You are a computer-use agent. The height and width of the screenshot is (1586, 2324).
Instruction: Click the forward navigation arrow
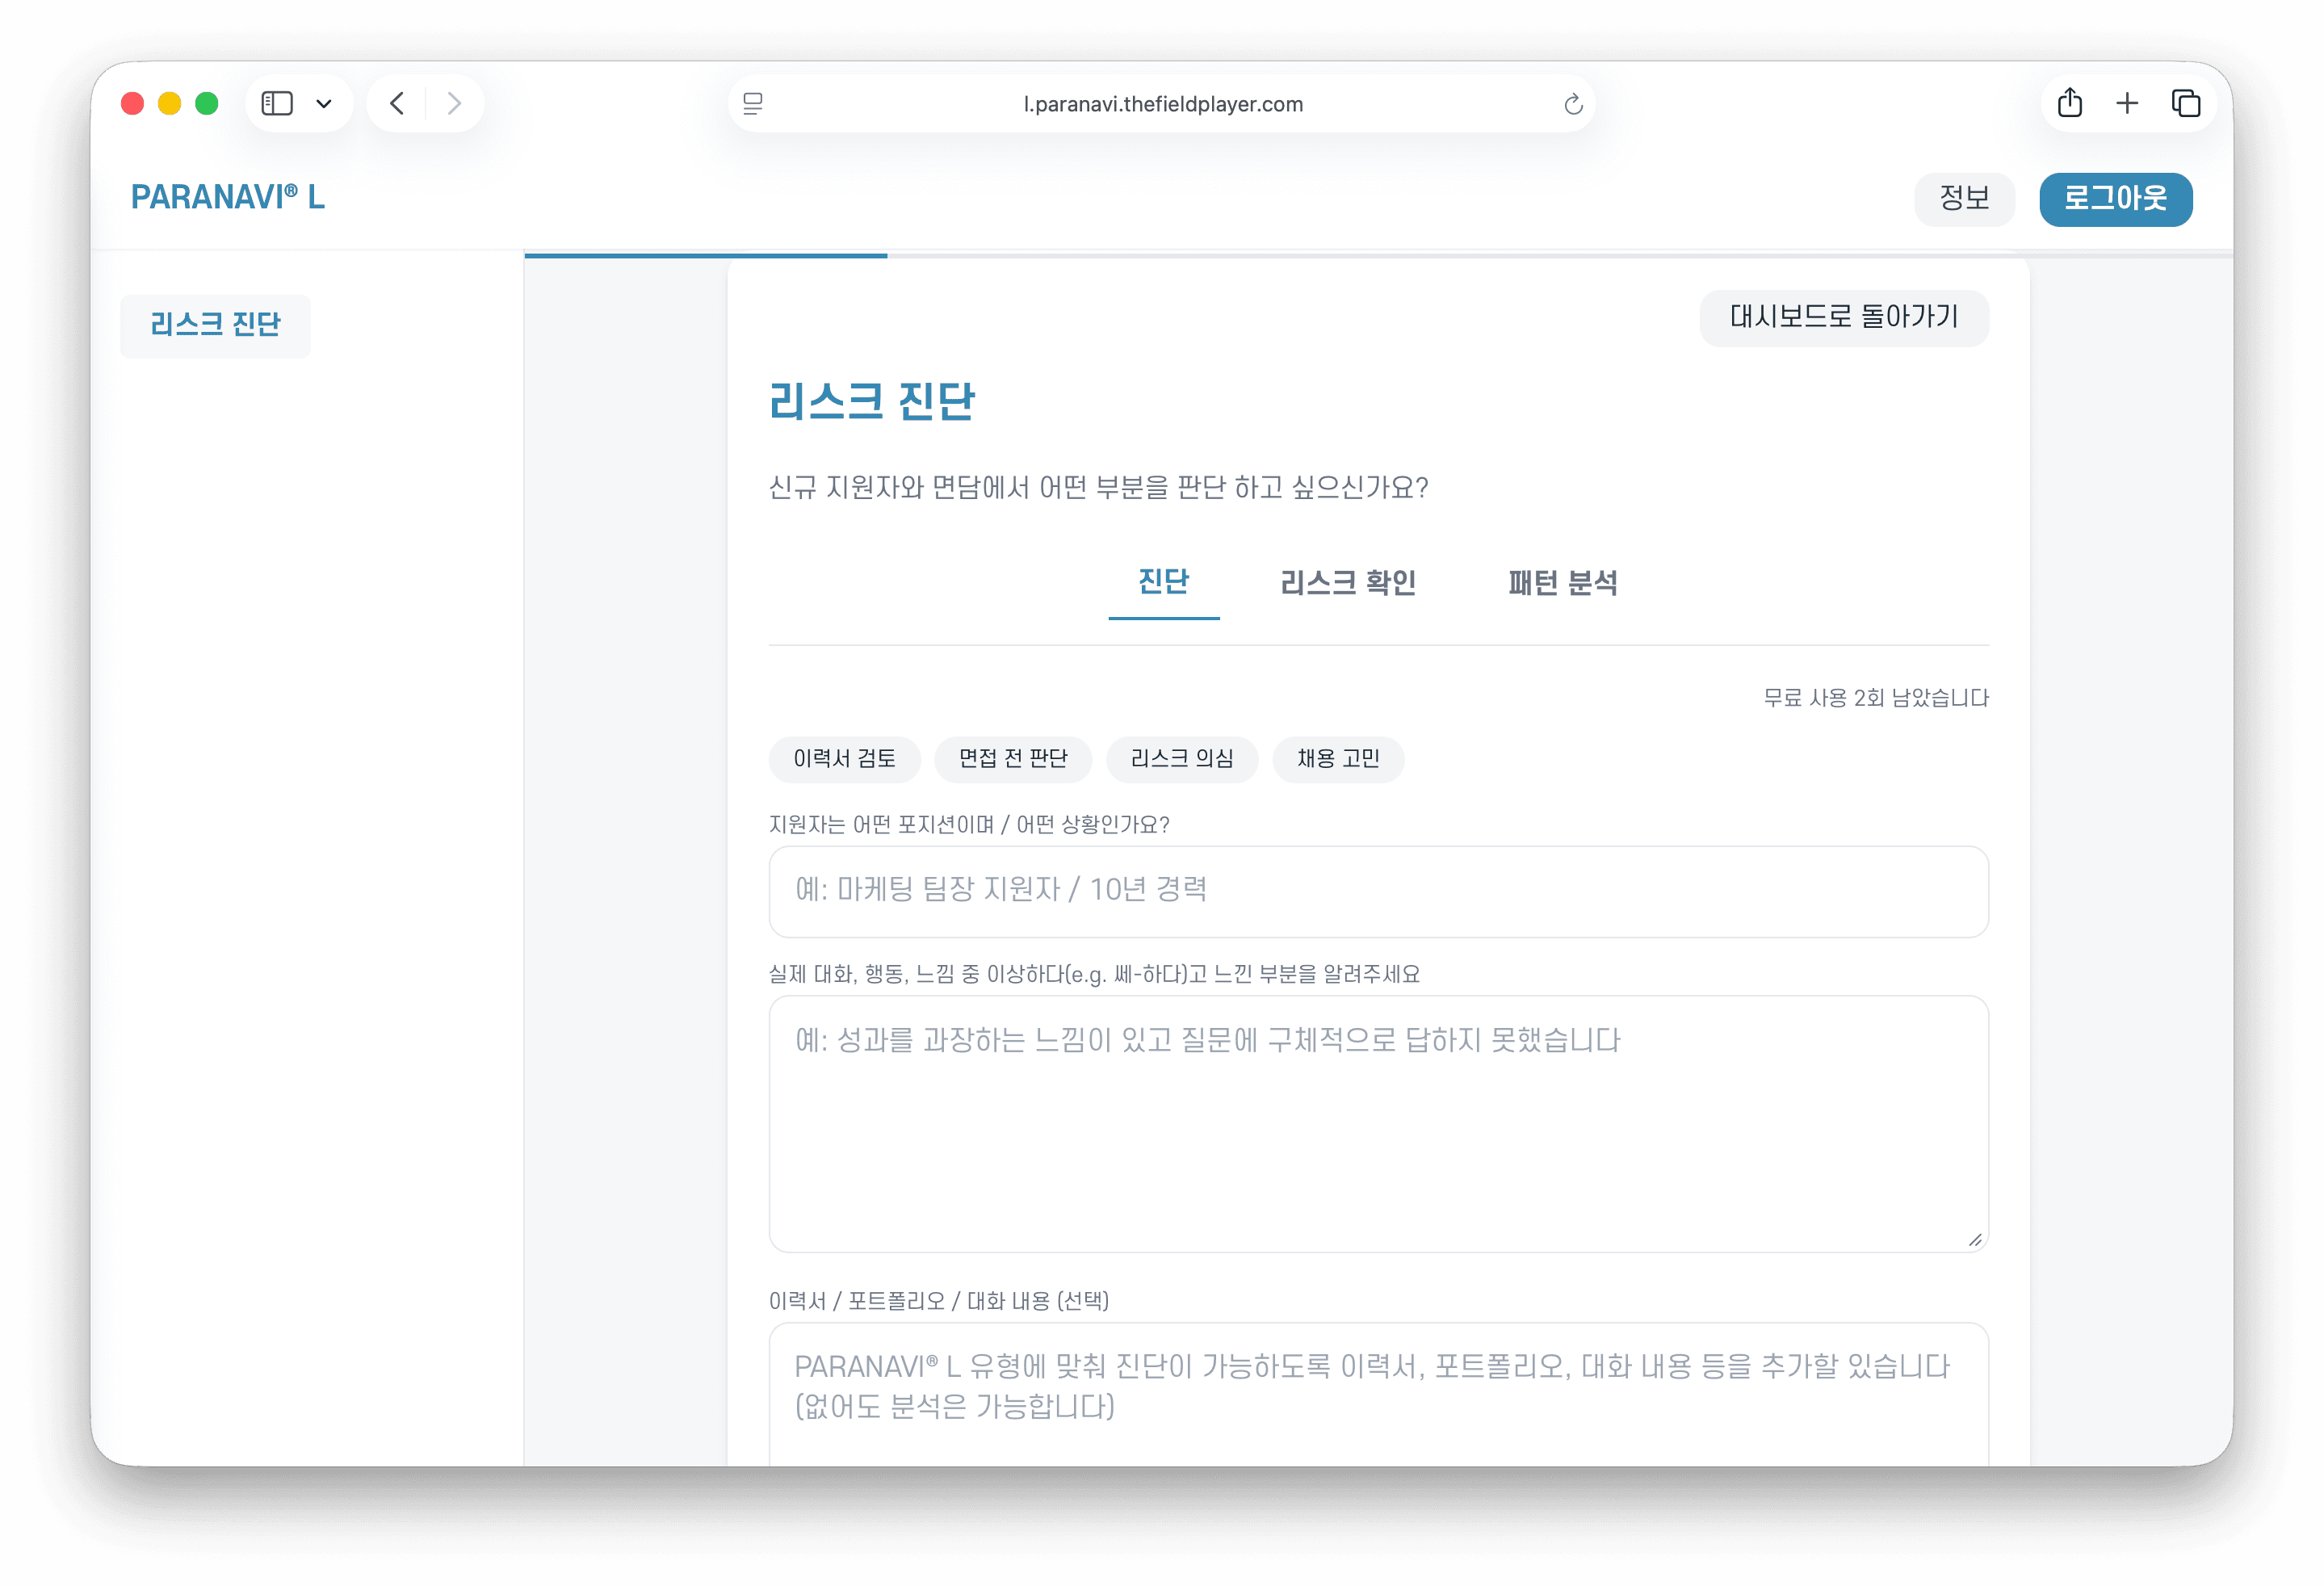[455, 103]
